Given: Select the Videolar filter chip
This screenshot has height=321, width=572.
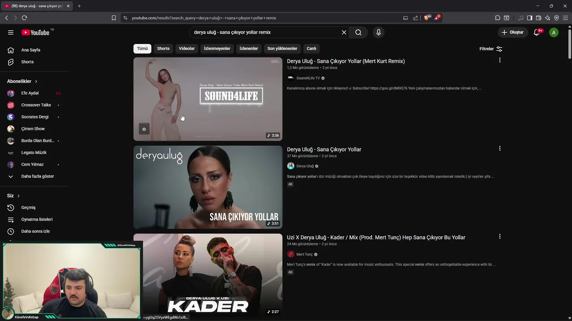Looking at the screenshot, I should 187,49.
